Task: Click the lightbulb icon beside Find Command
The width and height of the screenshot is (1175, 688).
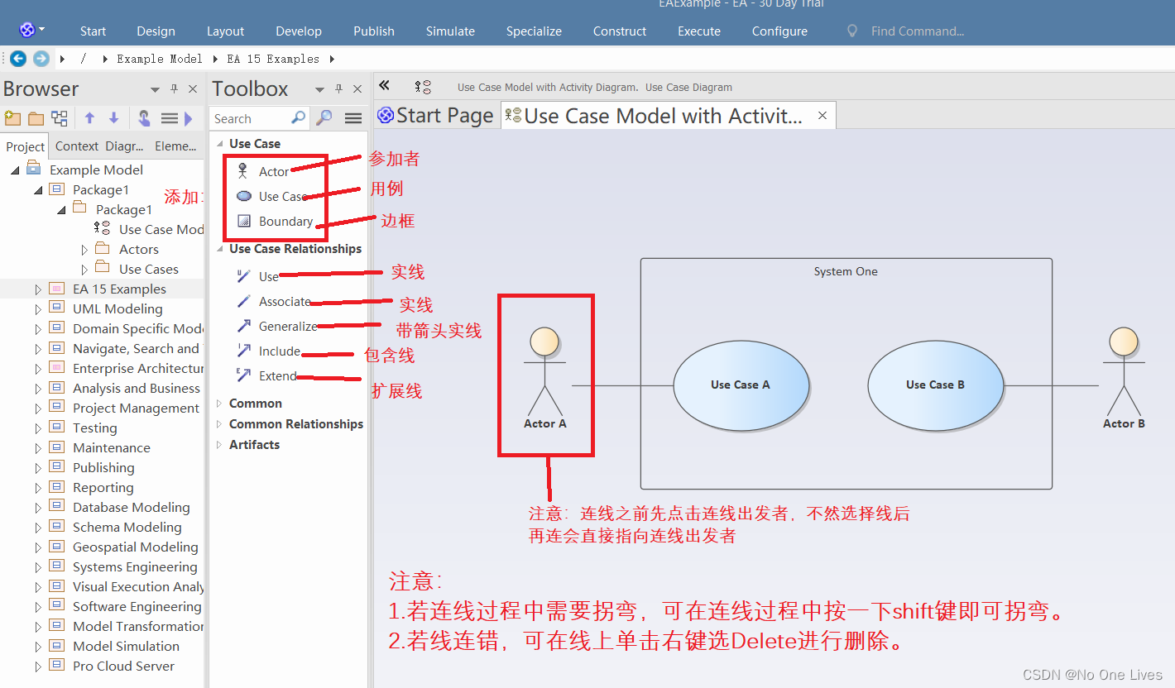Action: click(852, 31)
